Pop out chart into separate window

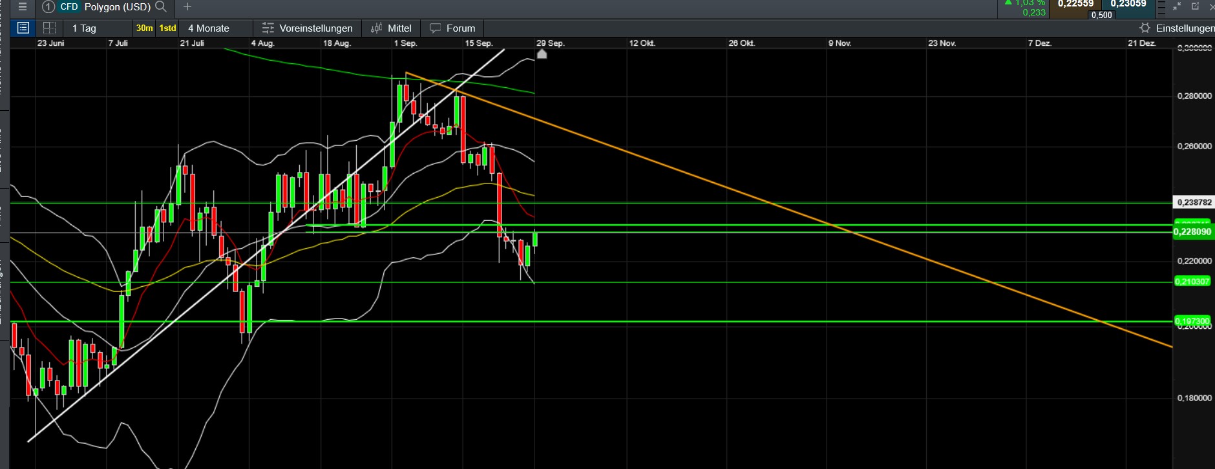click(1195, 6)
